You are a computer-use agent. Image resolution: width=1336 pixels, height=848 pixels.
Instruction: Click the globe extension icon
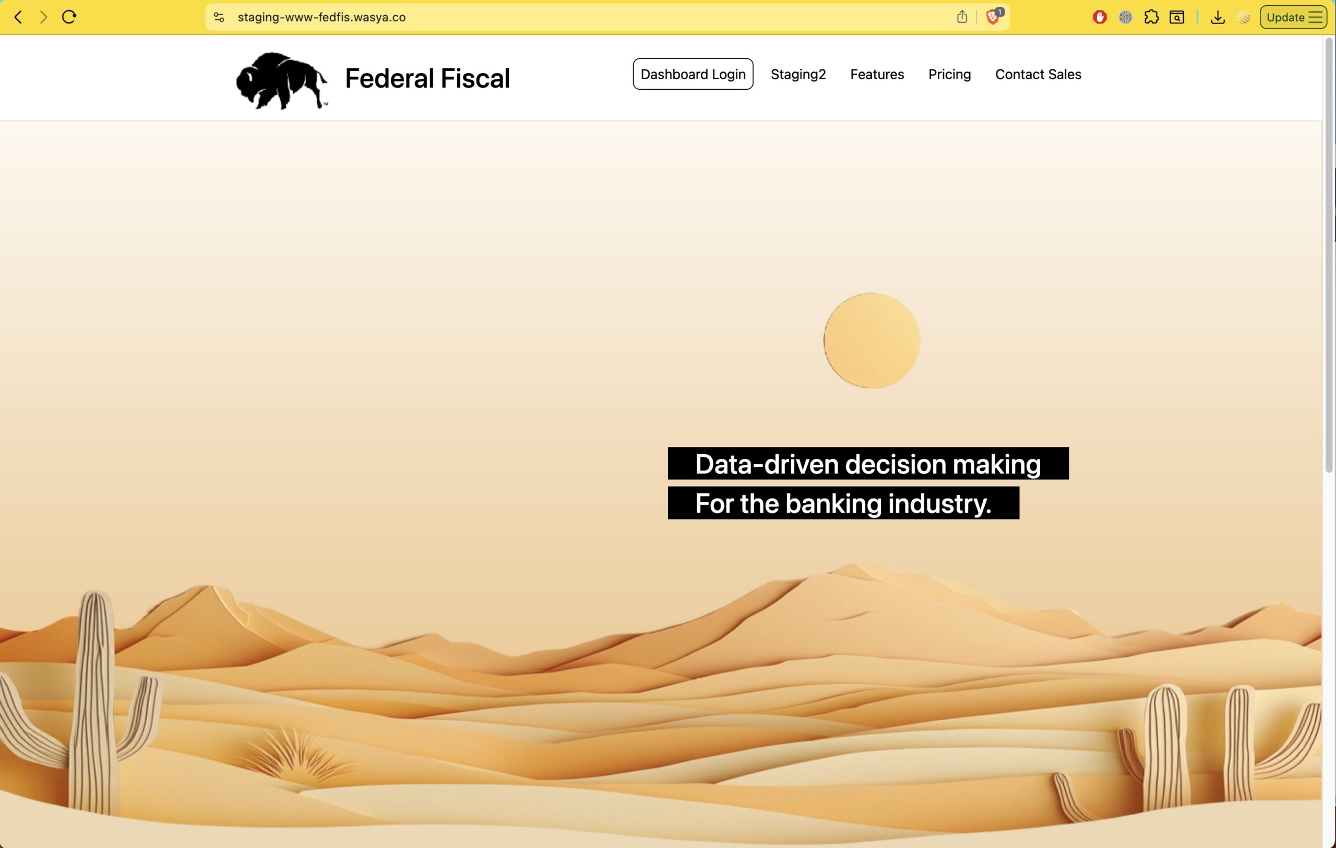[1125, 17]
